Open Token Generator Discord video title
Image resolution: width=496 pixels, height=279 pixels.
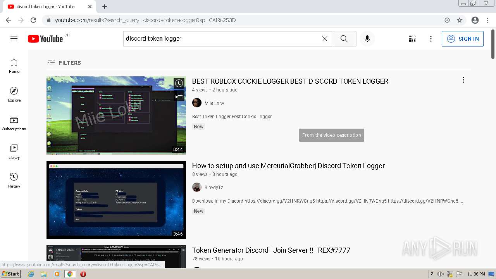click(x=271, y=250)
